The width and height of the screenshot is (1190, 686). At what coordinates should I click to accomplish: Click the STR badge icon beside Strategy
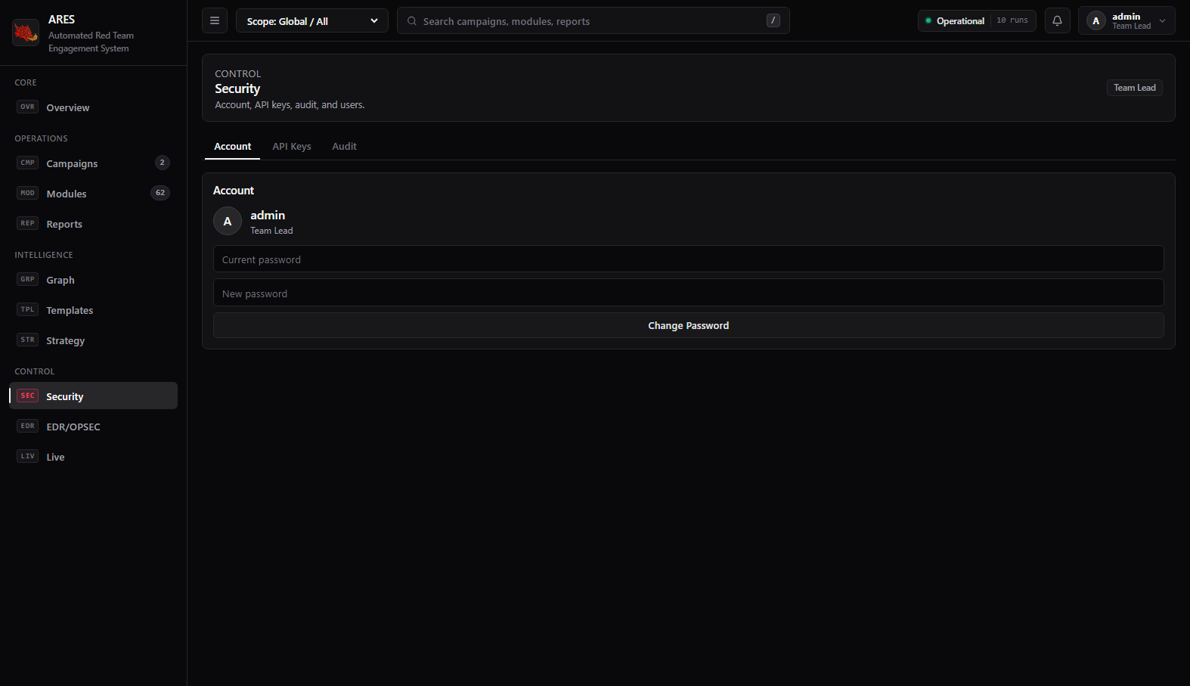pyautogui.click(x=28, y=340)
